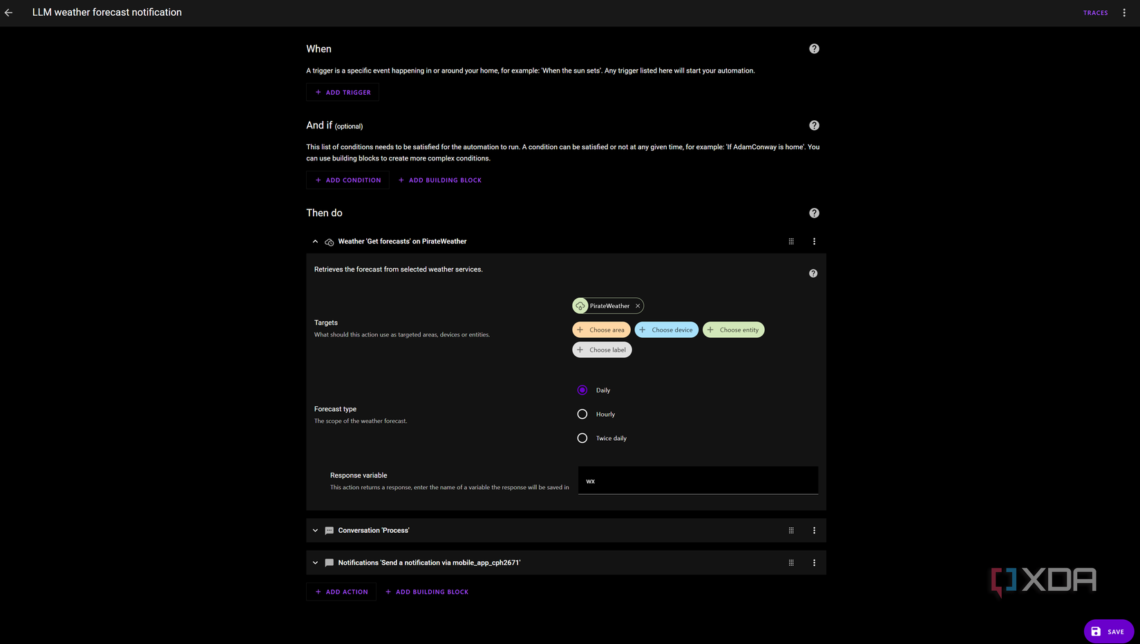This screenshot has width=1140, height=644.
Task: Click the back arrow to exit the automation
Action: coord(8,12)
